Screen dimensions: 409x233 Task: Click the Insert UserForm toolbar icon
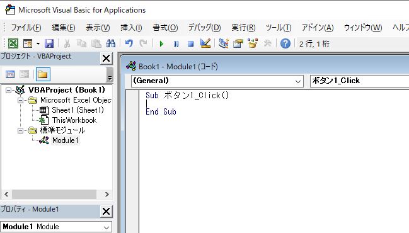[x=27, y=43]
